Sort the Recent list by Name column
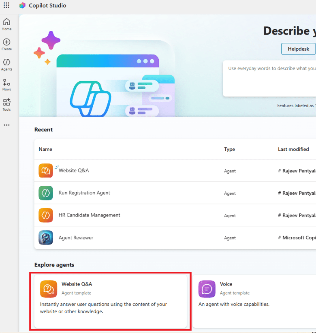 tap(45, 149)
